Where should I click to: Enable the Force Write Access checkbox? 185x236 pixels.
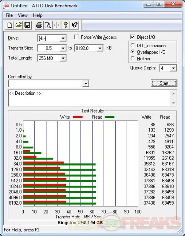[x=77, y=37]
